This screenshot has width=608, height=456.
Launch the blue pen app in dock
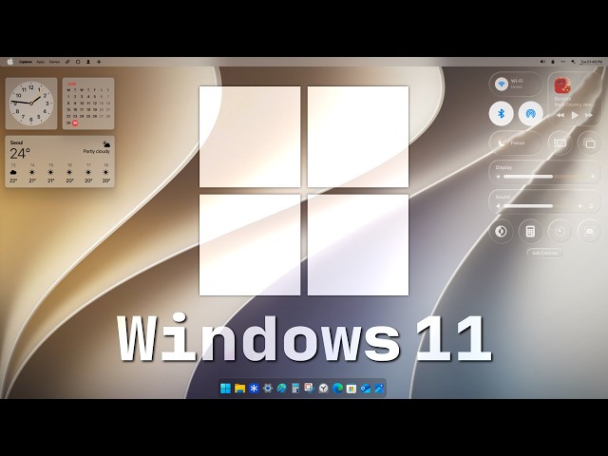(x=379, y=389)
